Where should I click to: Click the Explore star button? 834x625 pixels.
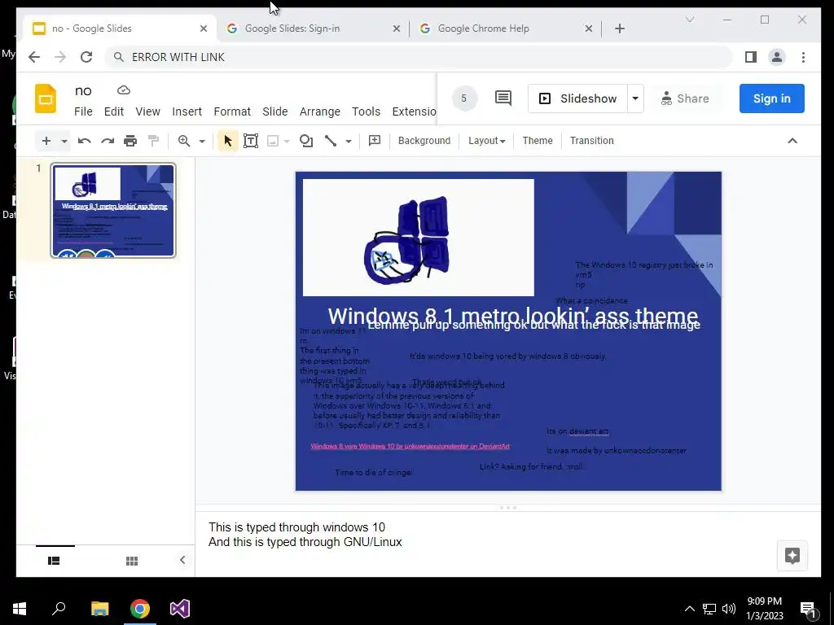coord(792,556)
